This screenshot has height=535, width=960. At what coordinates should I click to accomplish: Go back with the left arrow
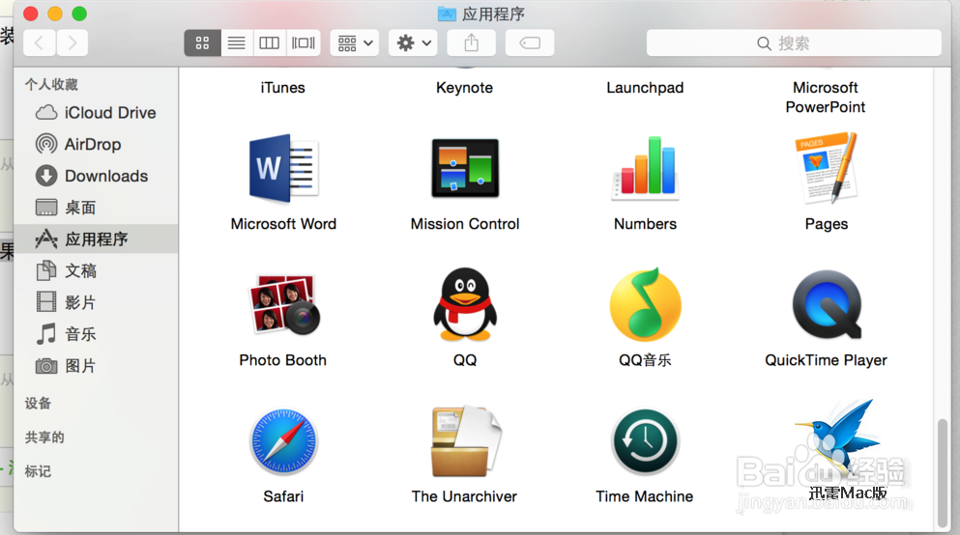(x=40, y=42)
